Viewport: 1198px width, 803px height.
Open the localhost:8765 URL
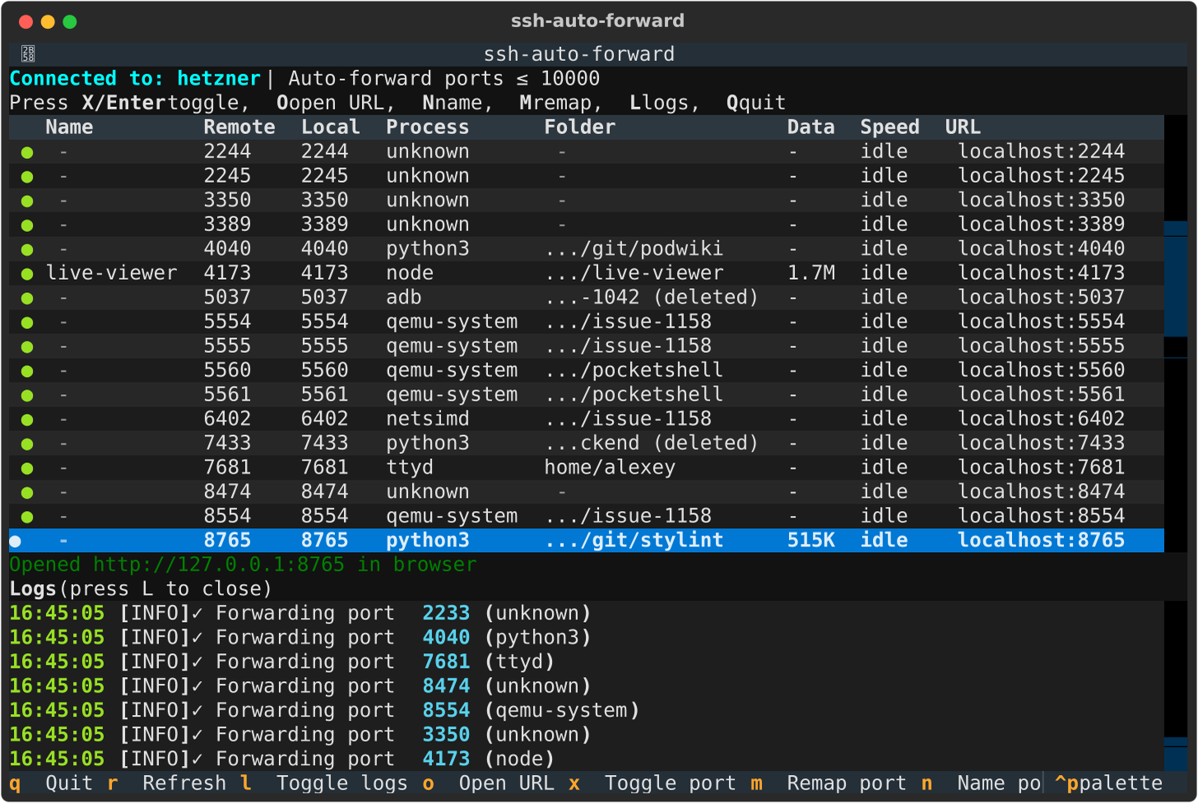pyautogui.click(x=1042, y=541)
